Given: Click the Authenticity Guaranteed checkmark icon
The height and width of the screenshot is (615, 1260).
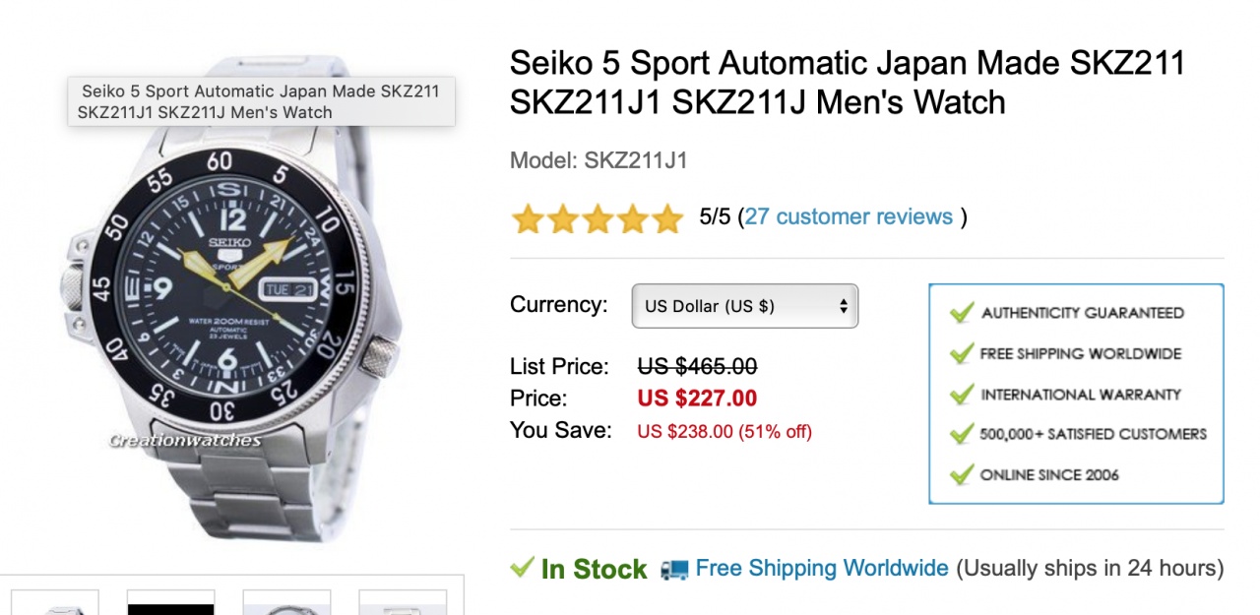Looking at the screenshot, I should (961, 313).
